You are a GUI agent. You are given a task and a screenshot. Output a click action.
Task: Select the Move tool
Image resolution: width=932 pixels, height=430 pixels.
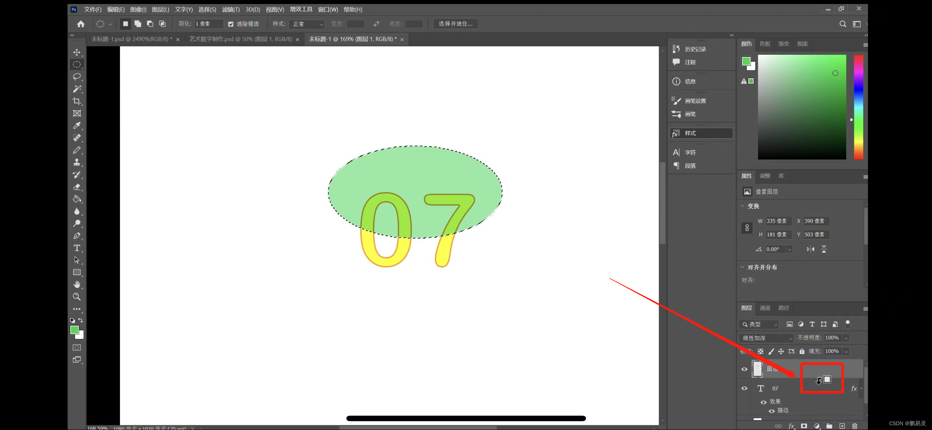click(77, 52)
